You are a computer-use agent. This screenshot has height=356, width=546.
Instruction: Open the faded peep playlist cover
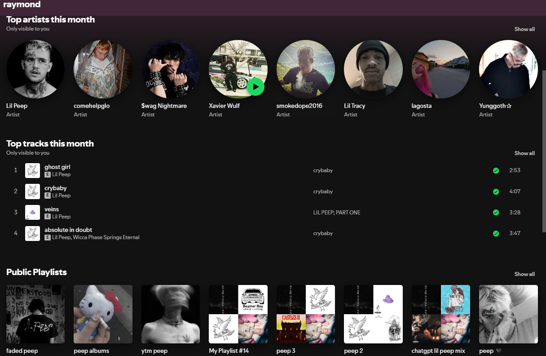click(x=35, y=314)
